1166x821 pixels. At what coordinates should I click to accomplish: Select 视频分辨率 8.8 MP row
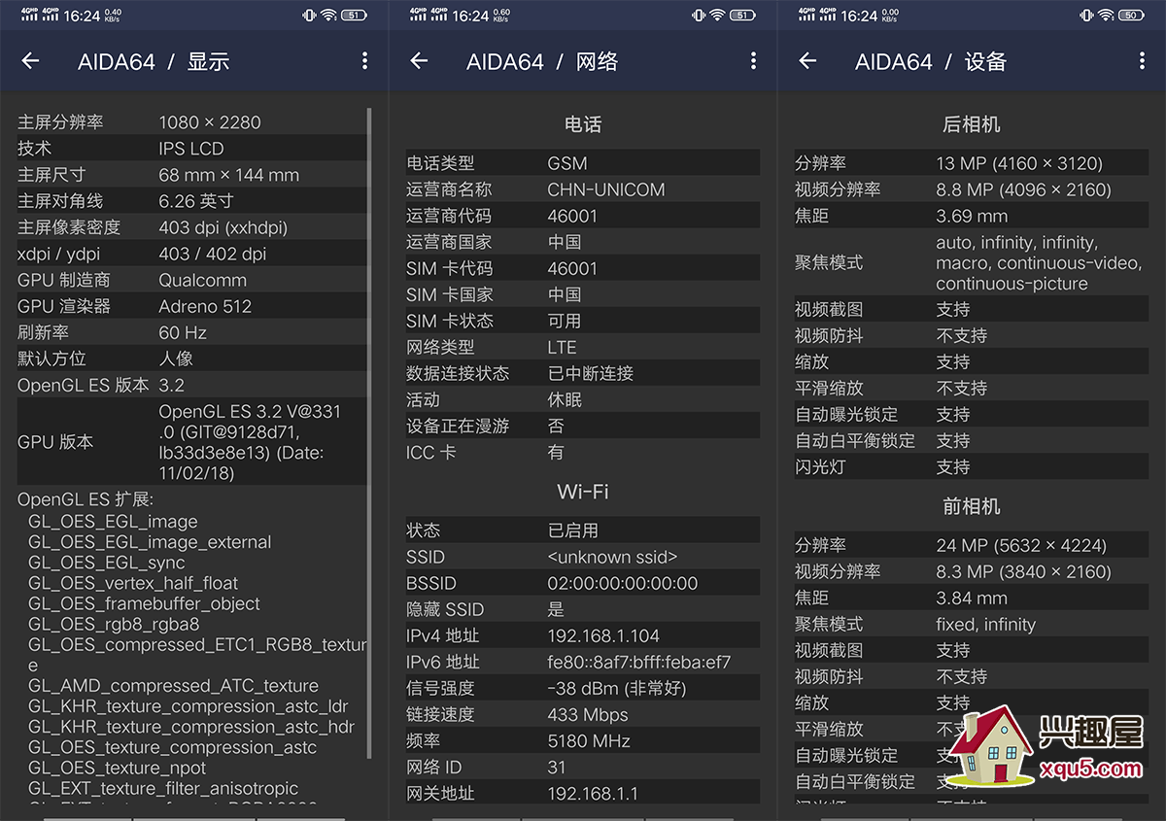tap(972, 189)
